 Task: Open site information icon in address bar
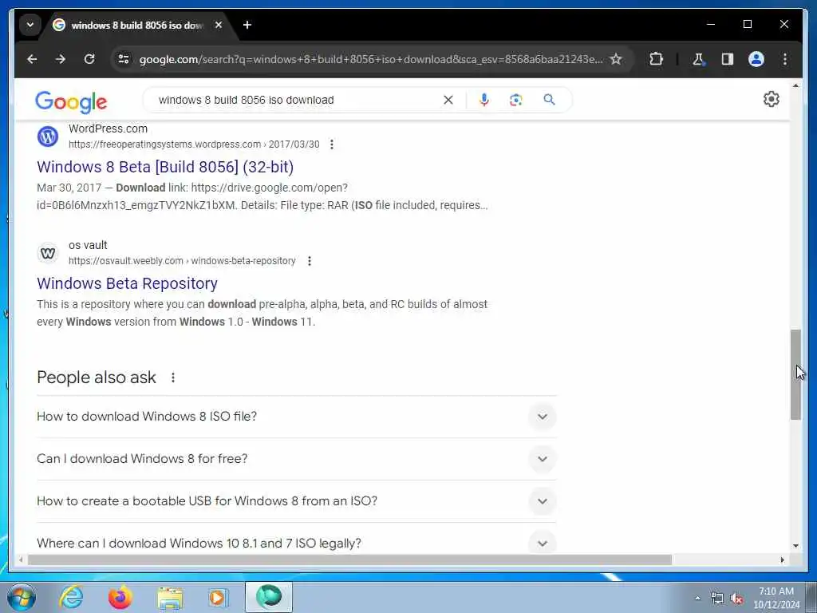point(124,59)
